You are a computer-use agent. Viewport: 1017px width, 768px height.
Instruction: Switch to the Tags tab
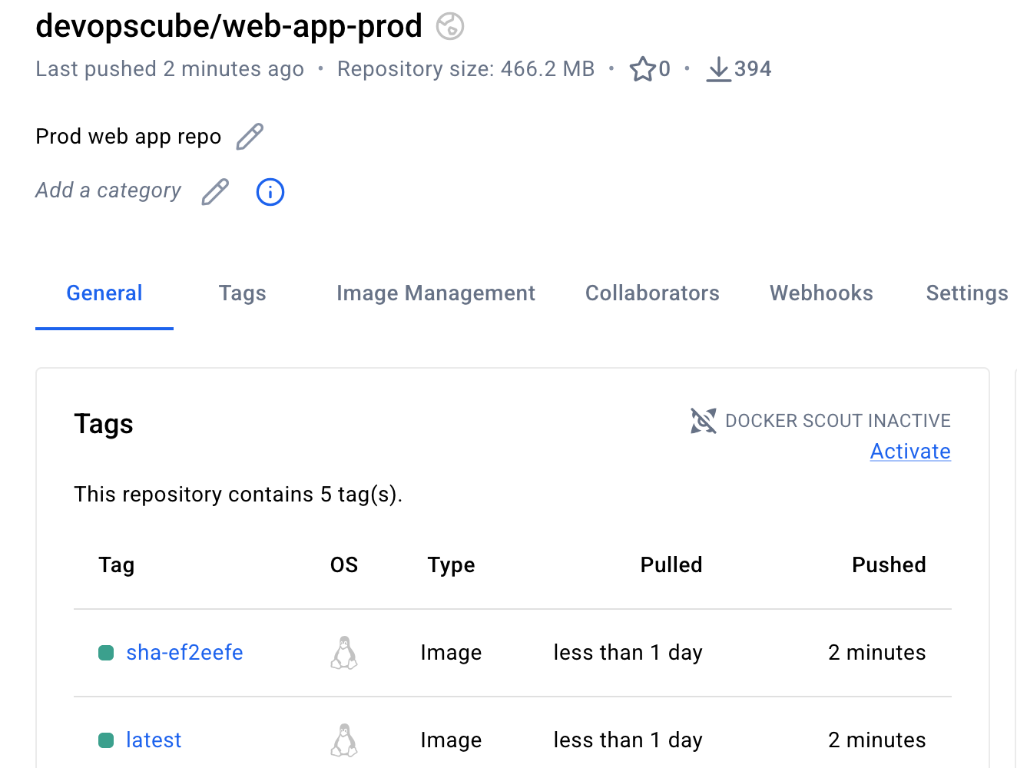[x=242, y=293]
